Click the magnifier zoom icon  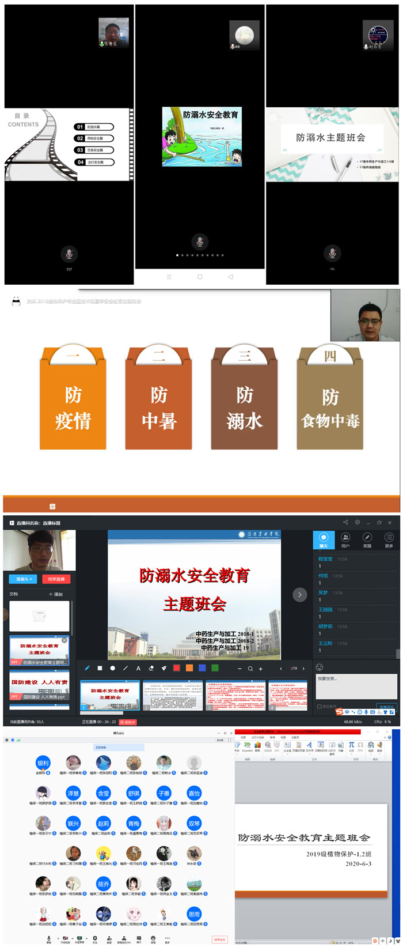click(x=250, y=669)
